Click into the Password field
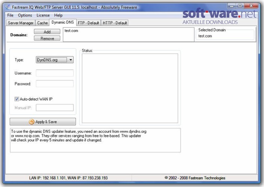Screen dimensions: 264x187 coord(55,83)
